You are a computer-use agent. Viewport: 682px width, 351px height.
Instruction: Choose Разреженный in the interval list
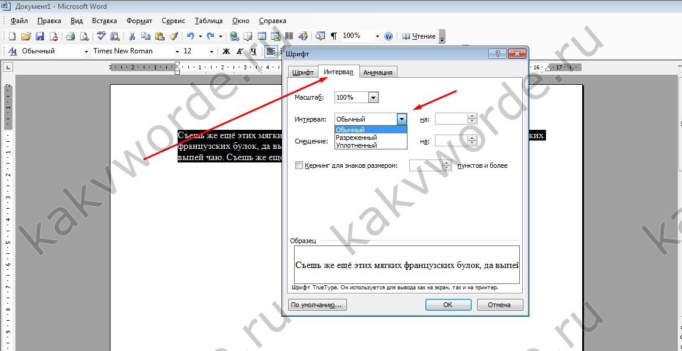coord(356,138)
